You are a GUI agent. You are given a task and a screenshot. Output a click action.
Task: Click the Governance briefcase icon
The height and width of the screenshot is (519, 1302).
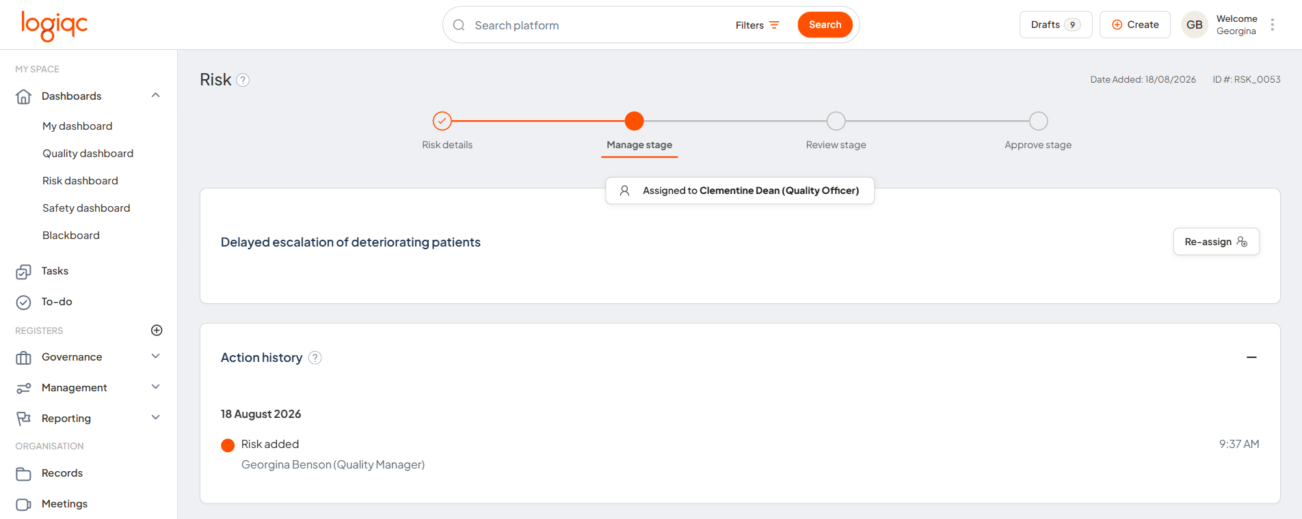pos(23,357)
